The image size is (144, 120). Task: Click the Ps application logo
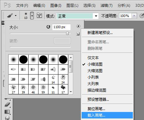pyautogui.click(x=7, y=5)
